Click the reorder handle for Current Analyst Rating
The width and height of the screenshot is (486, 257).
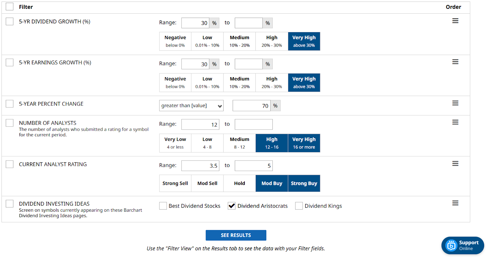455,164
